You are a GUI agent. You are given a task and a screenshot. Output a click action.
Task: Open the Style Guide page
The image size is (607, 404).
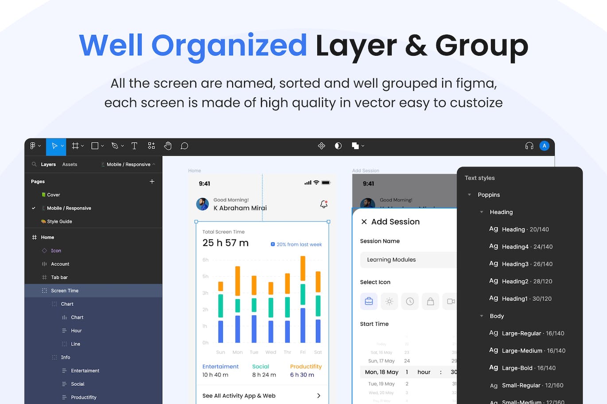(x=59, y=221)
